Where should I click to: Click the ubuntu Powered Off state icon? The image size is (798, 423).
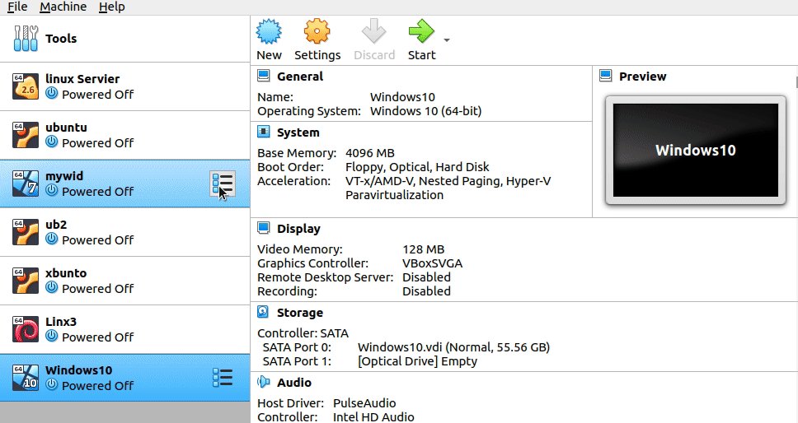pyautogui.click(x=51, y=142)
